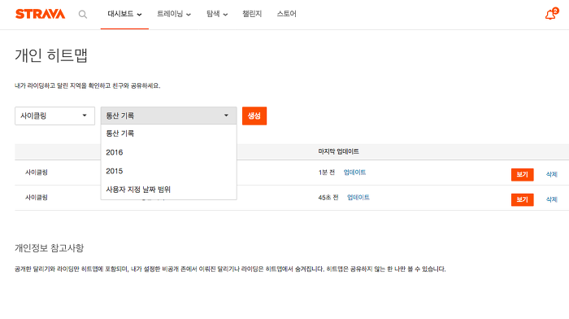Image resolution: width=569 pixels, height=319 pixels.
Task: Open notifications via the bell icon
Action: pos(551,14)
